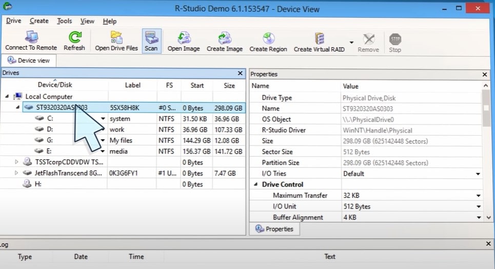The image size is (495, 269).
Task: Refresh the drives list
Action: pyautogui.click(x=74, y=40)
